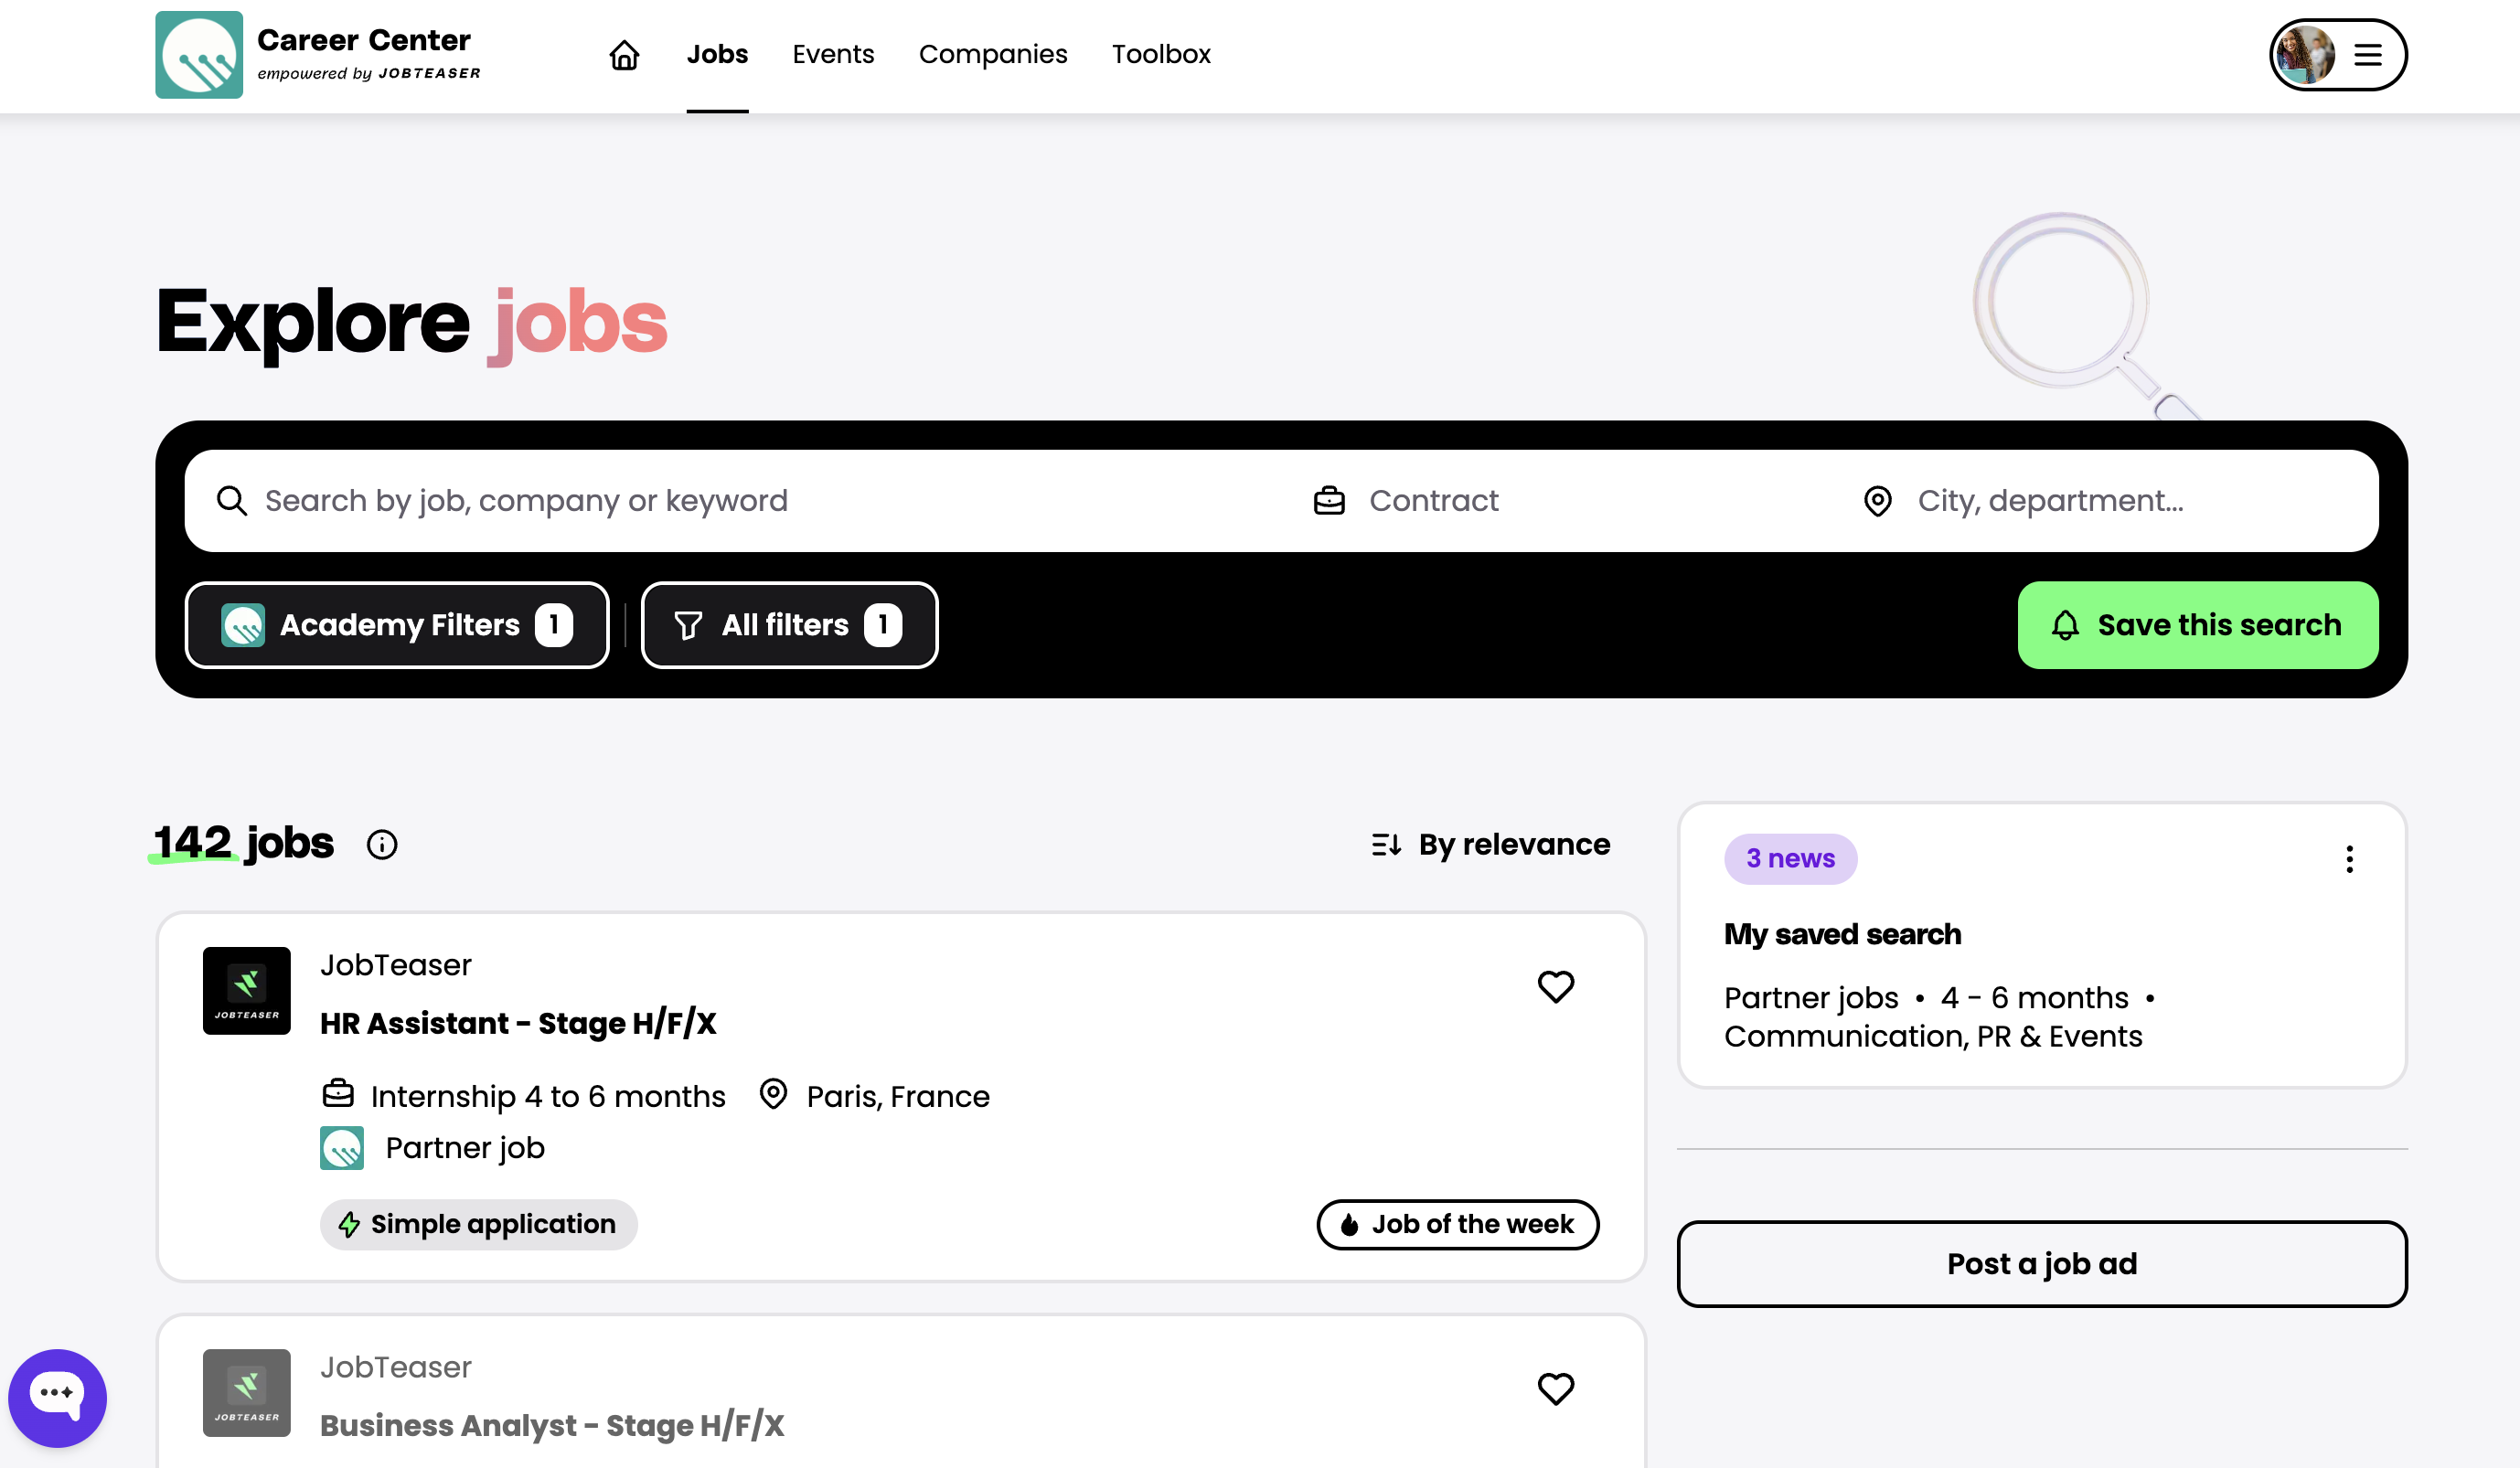Open the Academy Filters panel
Image resolution: width=2520 pixels, height=1468 pixels.
397,625
